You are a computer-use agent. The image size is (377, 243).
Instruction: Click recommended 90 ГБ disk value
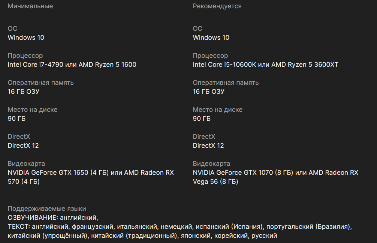click(x=202, y=118)
